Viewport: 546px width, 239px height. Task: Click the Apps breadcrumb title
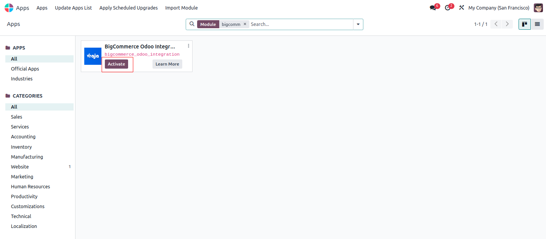(x=13, y=24)
